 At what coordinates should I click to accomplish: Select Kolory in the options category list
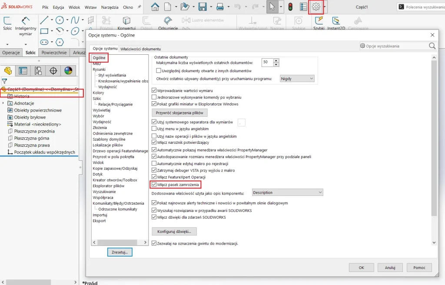tap(98, 93)
